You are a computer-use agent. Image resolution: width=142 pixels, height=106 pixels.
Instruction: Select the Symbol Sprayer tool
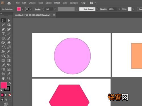coord(3,70)
